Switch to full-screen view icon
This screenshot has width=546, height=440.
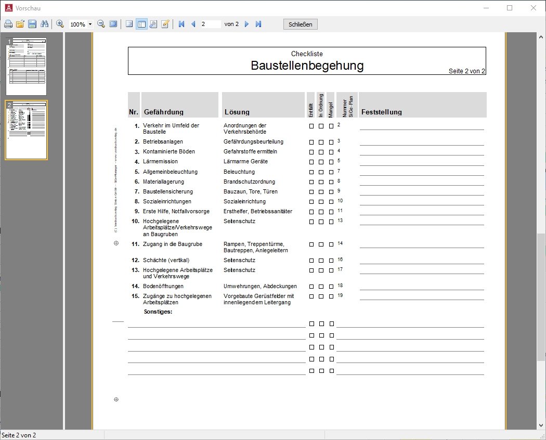[113, 24]
